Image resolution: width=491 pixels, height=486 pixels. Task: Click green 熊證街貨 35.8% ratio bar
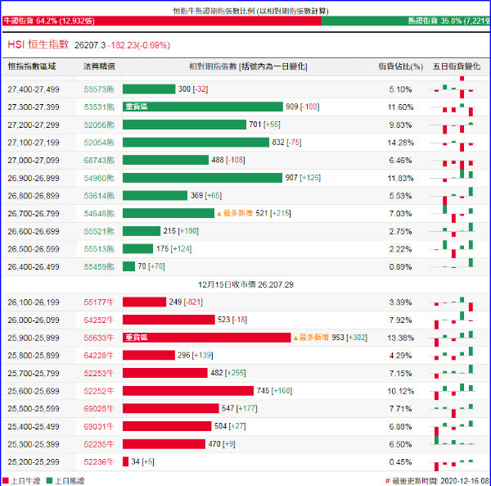coord(406,21)
